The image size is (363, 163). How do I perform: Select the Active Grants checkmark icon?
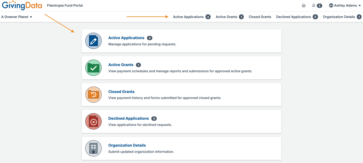[93, 68]
